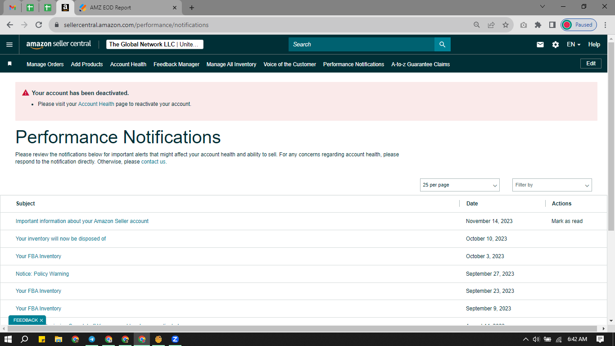Screen dimensions: 615x346
Task: Open Feedback Manager
Action: tap(176, 64)
